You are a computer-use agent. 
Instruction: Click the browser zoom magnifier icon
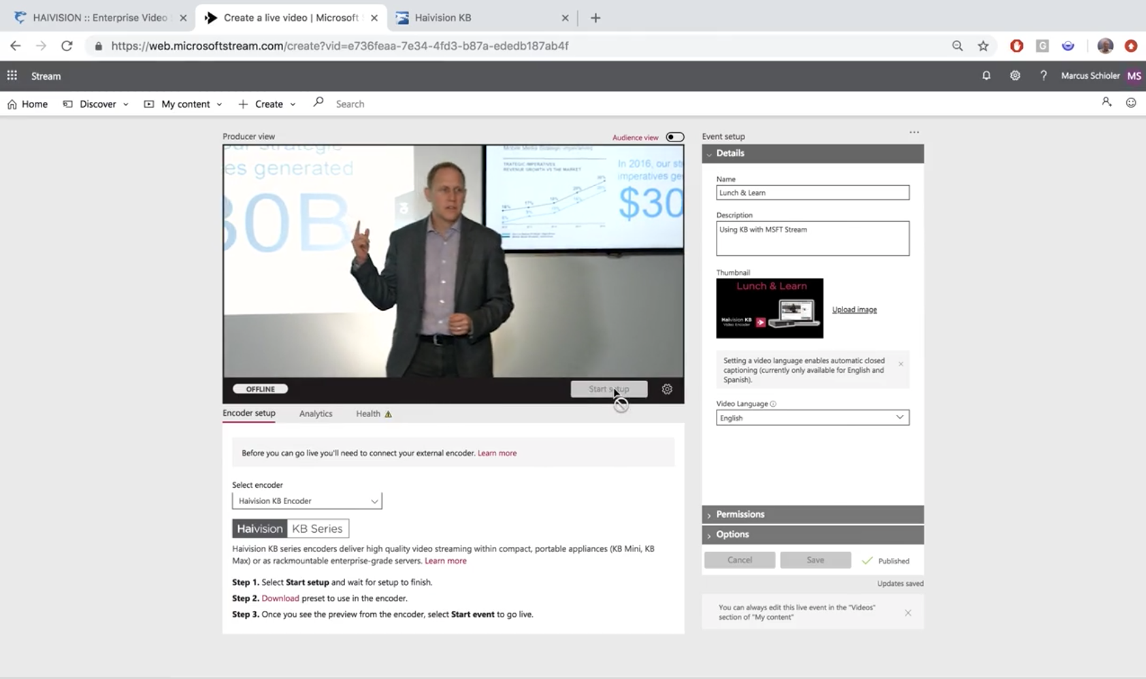[x=957, y=46]
